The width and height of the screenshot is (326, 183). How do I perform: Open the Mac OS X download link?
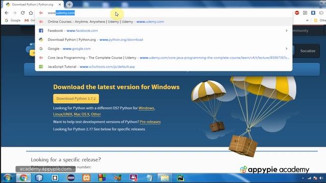tap(81, 114)
